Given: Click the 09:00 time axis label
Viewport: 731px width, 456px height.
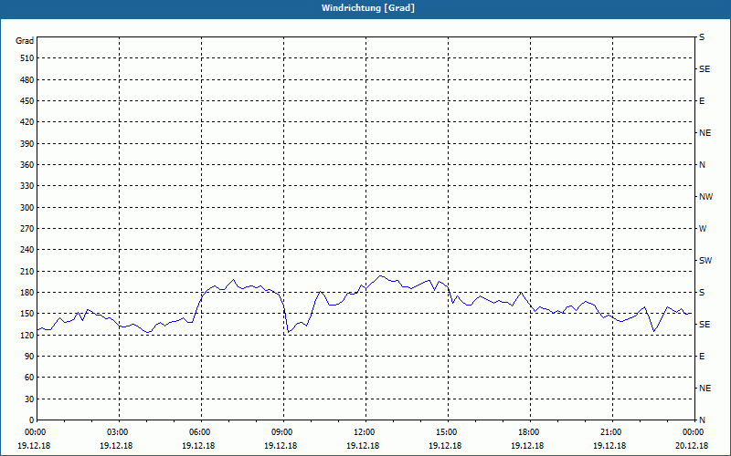Looking at the screenshot, I should [281, 432].
